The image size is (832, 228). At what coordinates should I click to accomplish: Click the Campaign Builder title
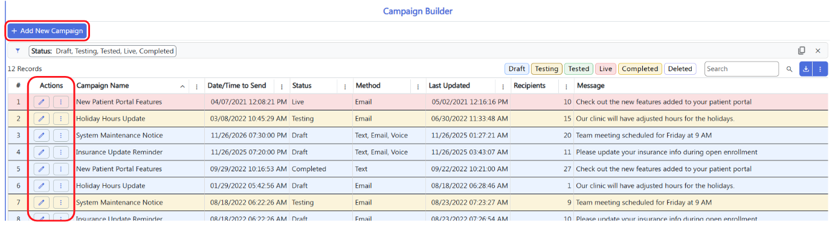click(418, 11)
